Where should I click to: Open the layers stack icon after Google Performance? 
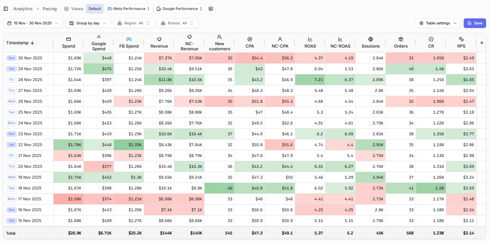pos(211,9)
